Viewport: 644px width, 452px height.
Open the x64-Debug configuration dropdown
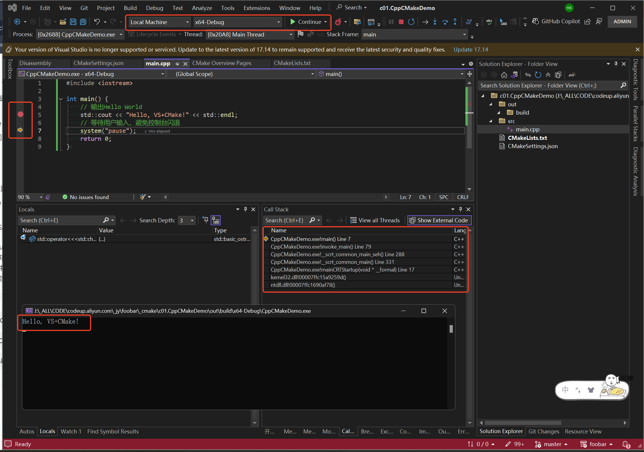click(237, 22)
